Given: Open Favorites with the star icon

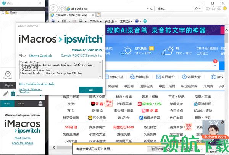Looking at the screenshot, I should 213,9.
